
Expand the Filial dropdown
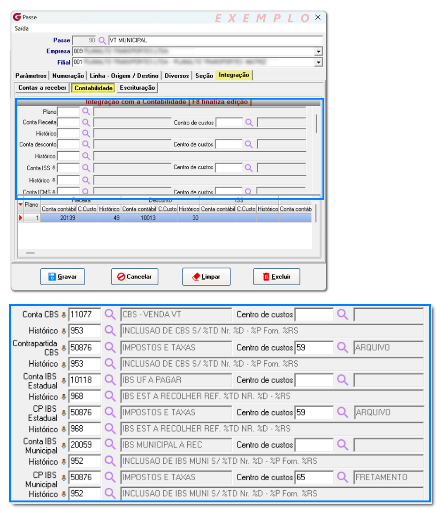point(318,62)
